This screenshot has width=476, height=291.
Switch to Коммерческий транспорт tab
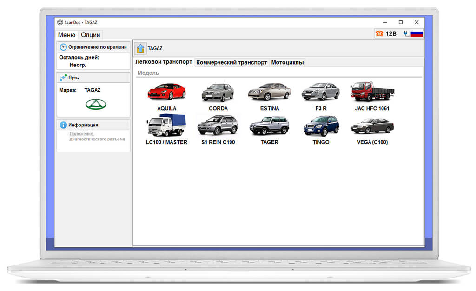click(231, 62)
